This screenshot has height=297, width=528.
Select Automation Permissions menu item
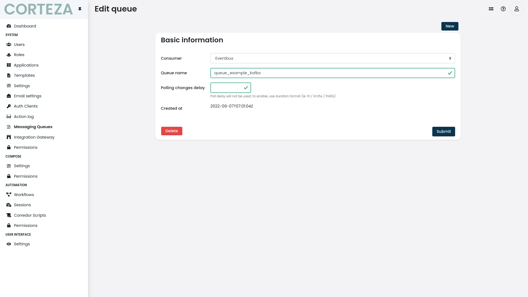25,225
